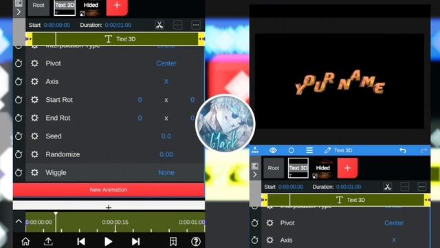Click the redo arrow in blue toolbar
Screen dimensions: 440x248
[x=423, y=150]
